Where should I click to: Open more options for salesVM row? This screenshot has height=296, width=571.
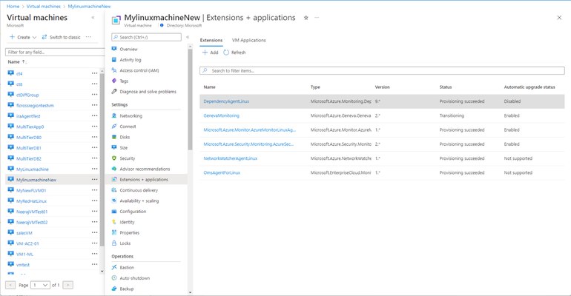94,232
